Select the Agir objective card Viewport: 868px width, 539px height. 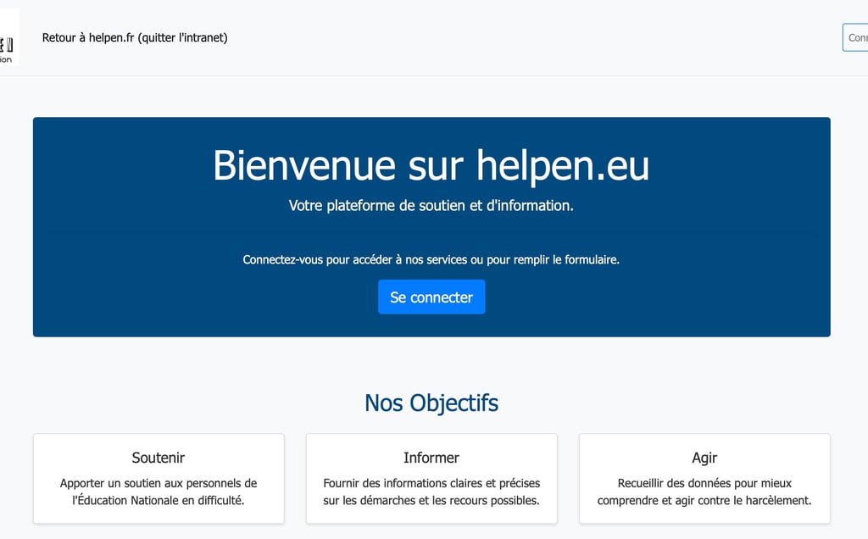[x=704, y=479]
